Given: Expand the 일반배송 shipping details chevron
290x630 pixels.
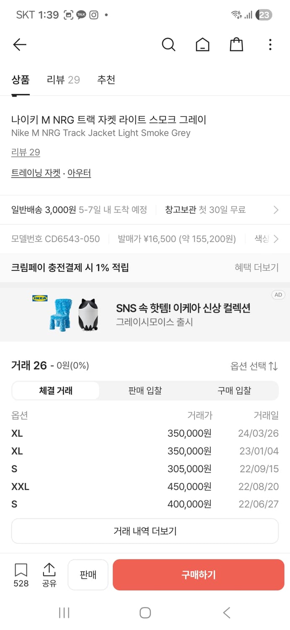Looking at the screenshot, I should click(276, 210).
